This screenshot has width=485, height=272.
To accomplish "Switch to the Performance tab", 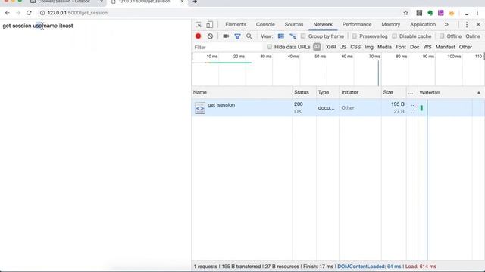I will (357, 24).
